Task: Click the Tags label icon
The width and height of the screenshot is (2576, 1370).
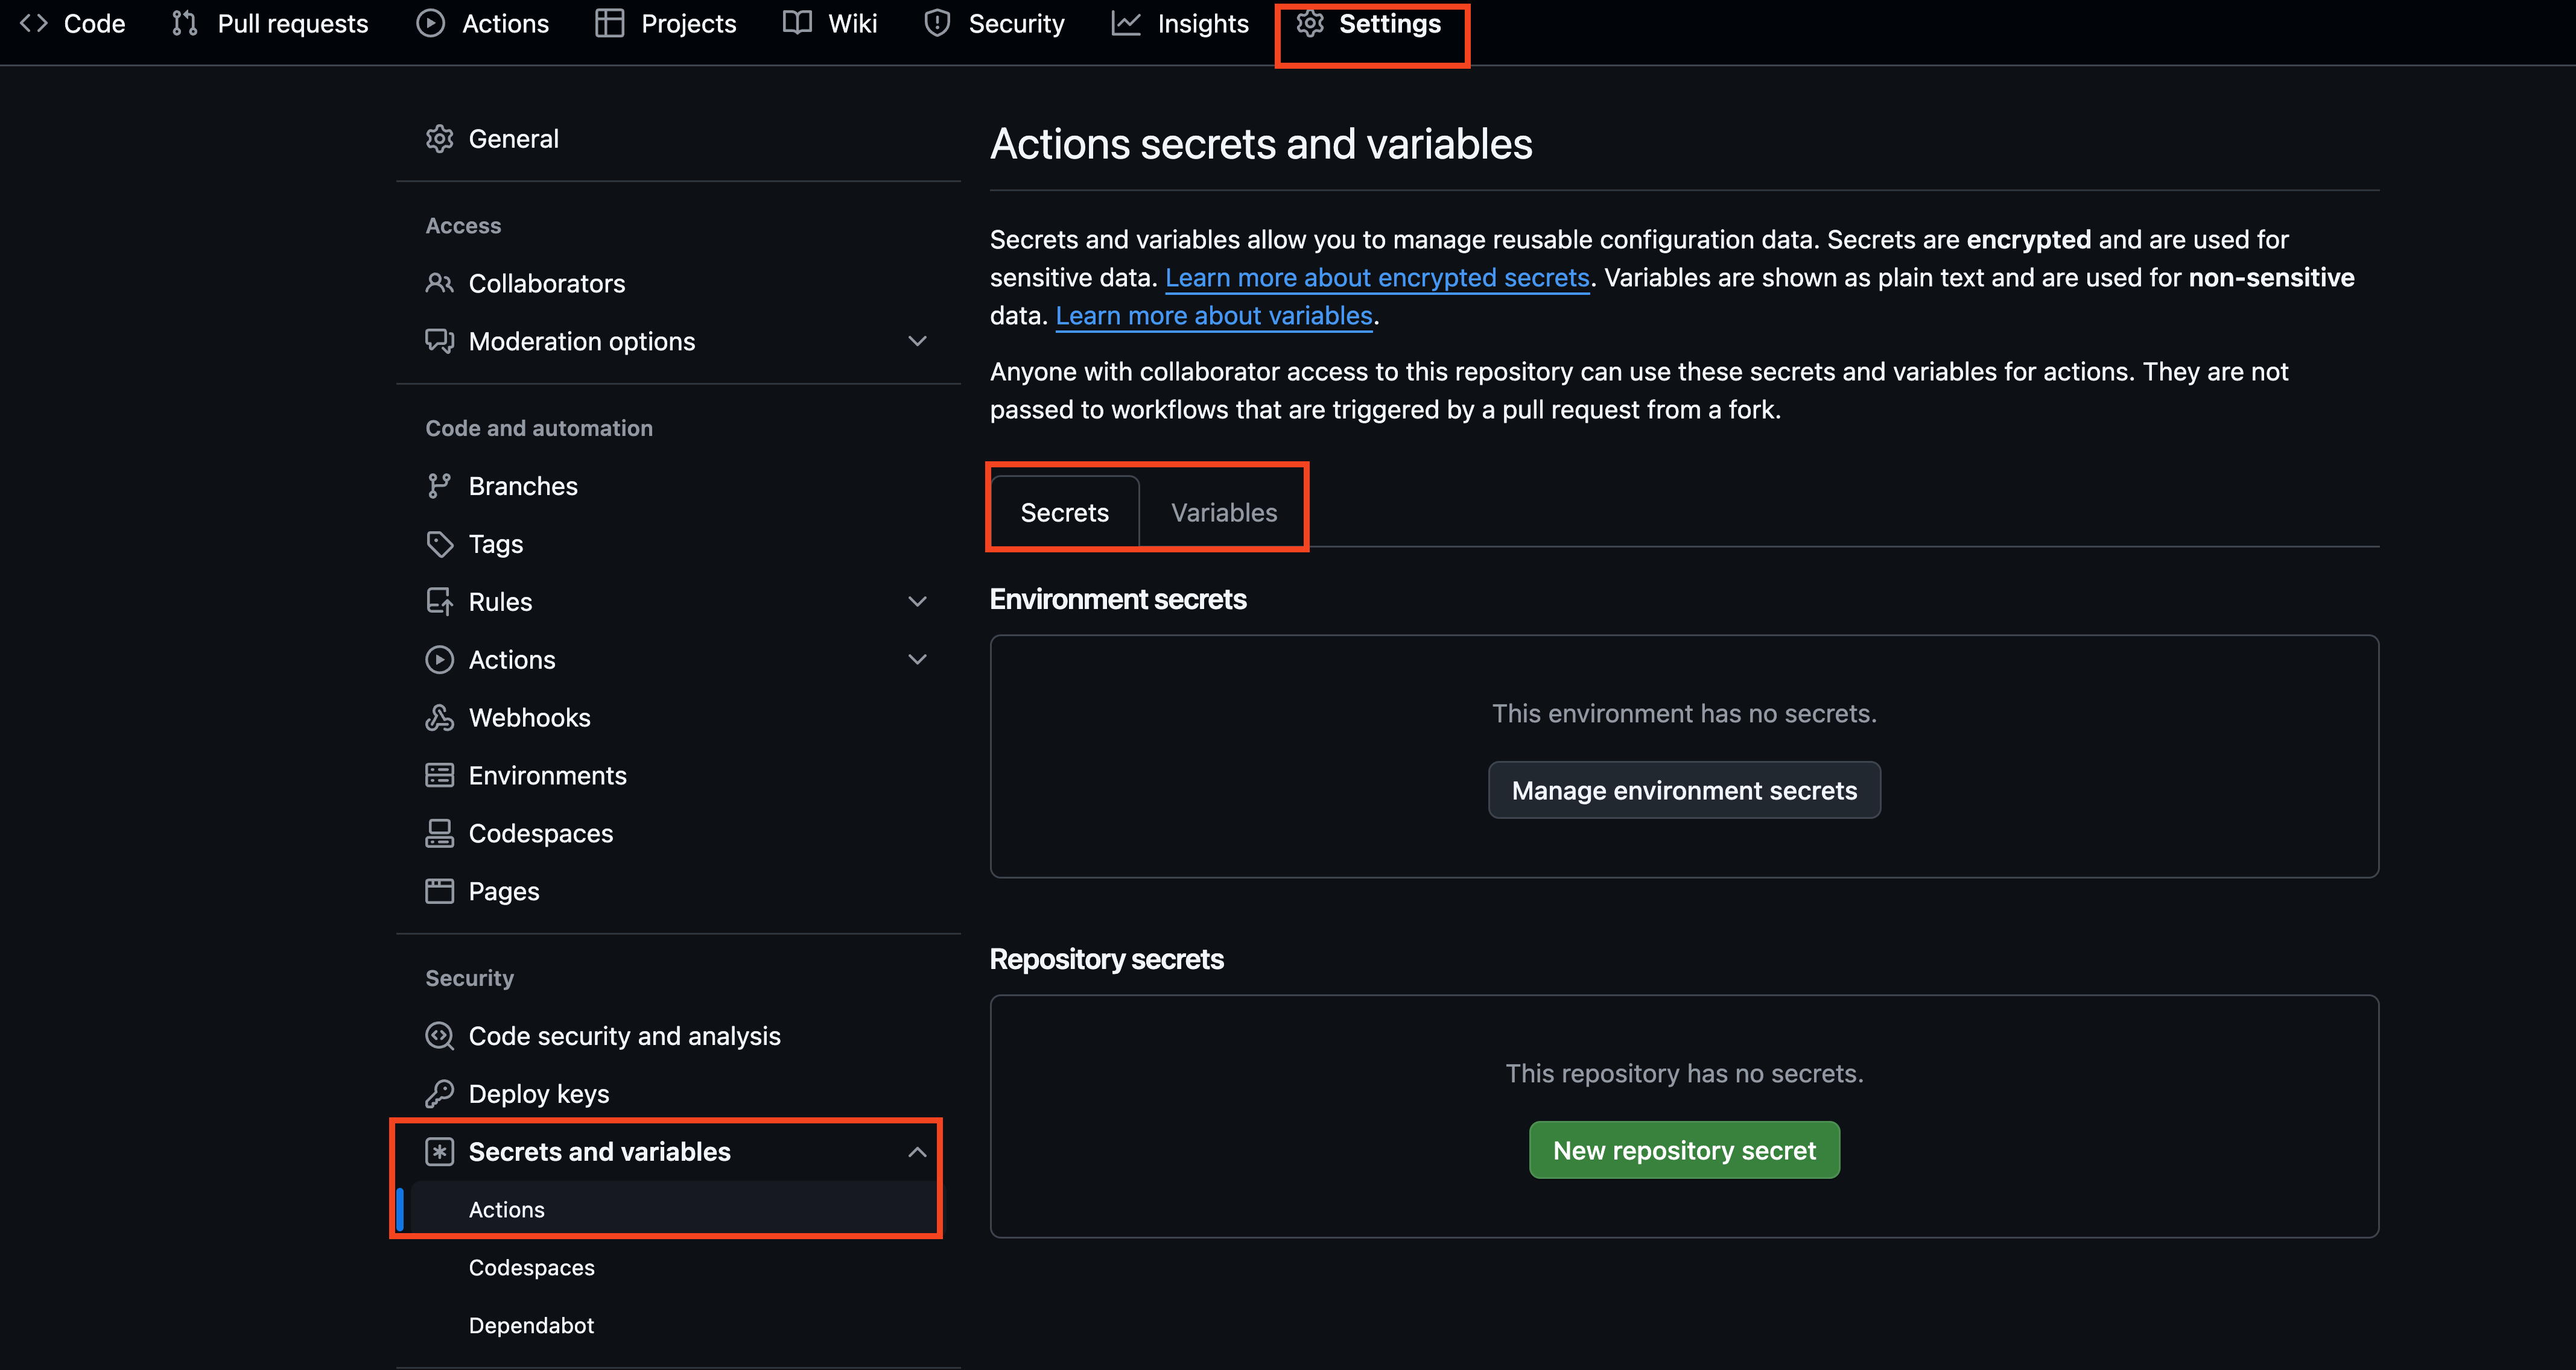Action: (x=439, y=544)
